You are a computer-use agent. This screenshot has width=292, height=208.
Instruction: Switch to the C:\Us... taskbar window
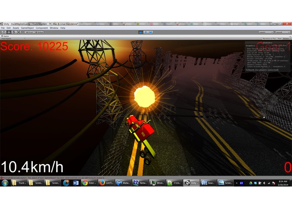[174, 183]
